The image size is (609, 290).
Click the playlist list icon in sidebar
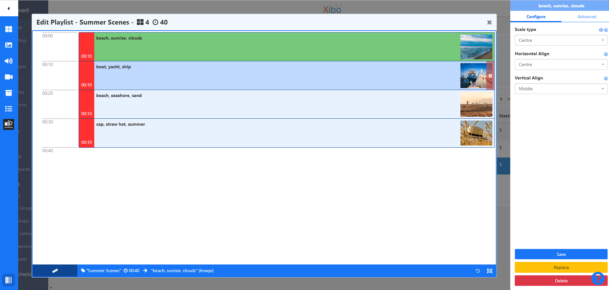pos(9,109)
